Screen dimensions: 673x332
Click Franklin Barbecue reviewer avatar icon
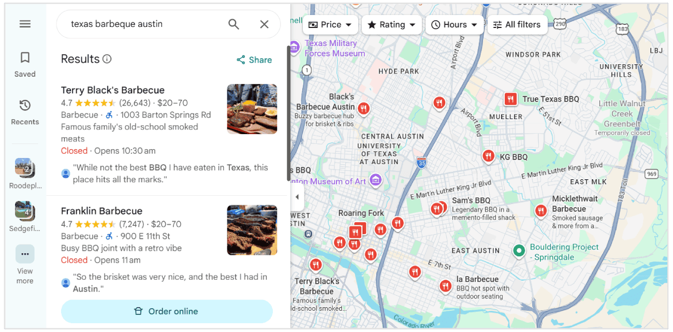pos(66,283)
